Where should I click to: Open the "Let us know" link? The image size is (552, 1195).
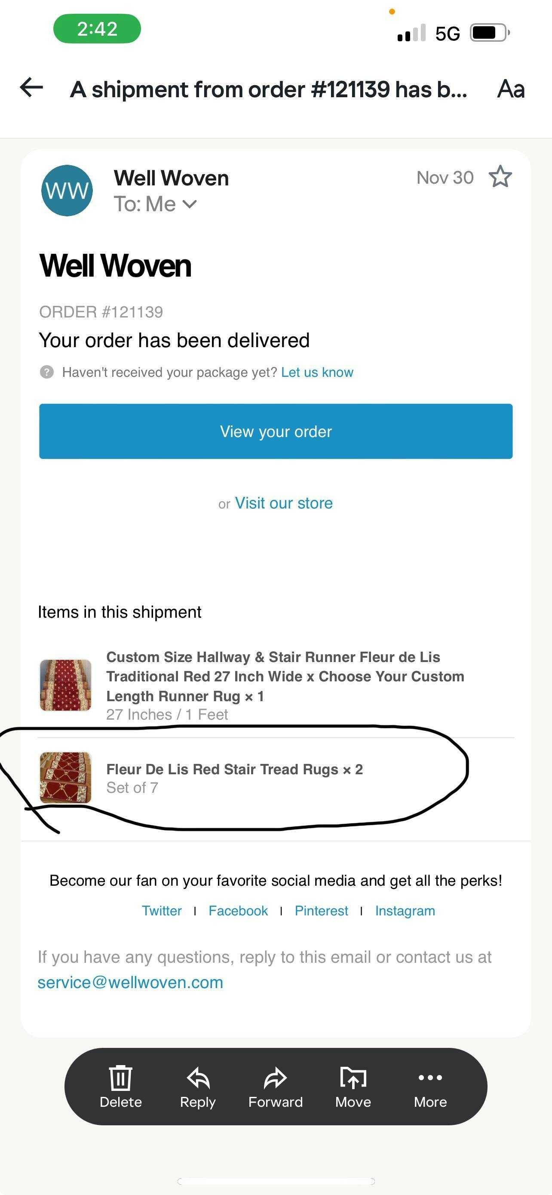coord(317,372)
